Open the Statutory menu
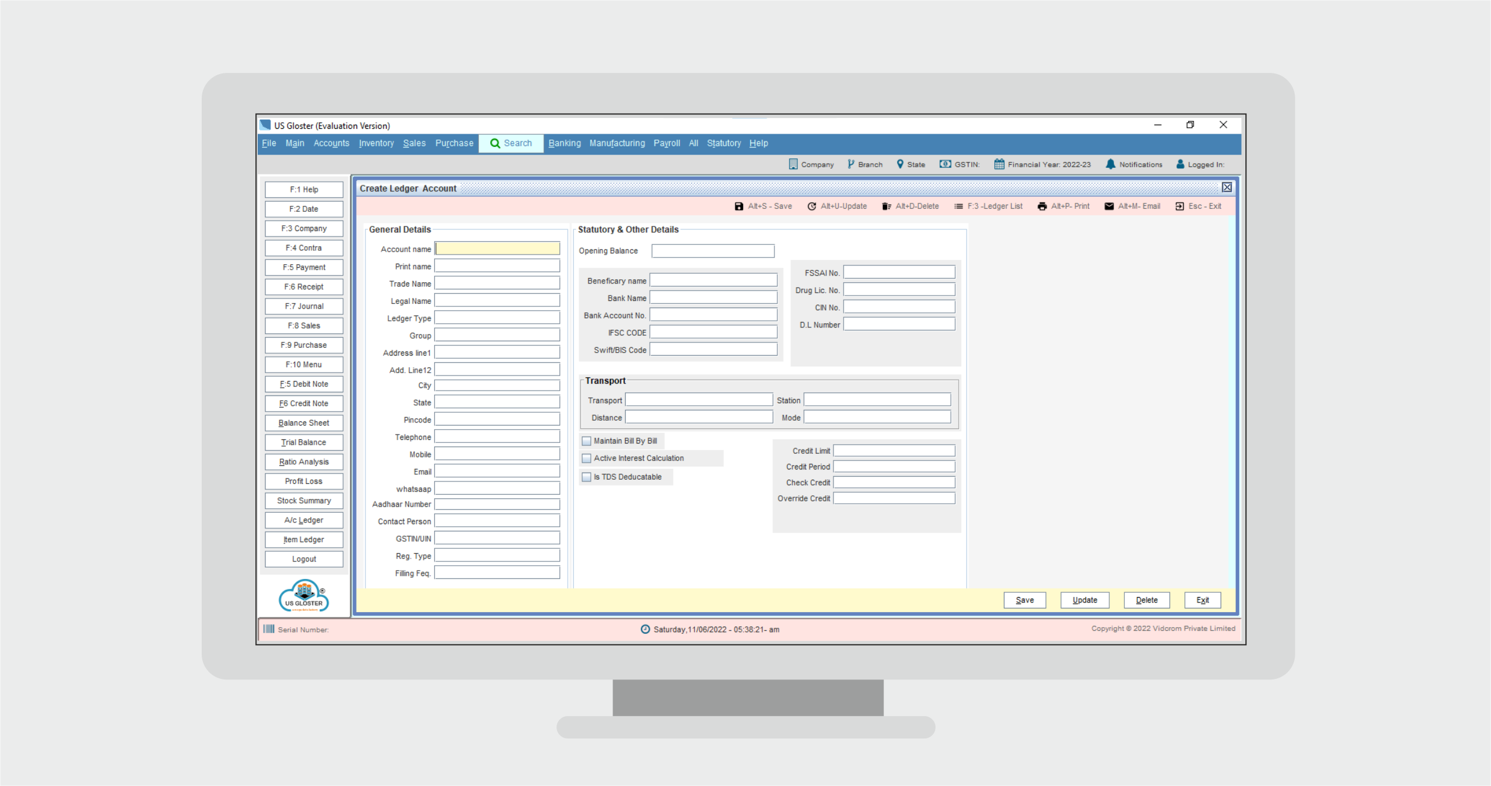1491x786 pixels. (723, 143)
